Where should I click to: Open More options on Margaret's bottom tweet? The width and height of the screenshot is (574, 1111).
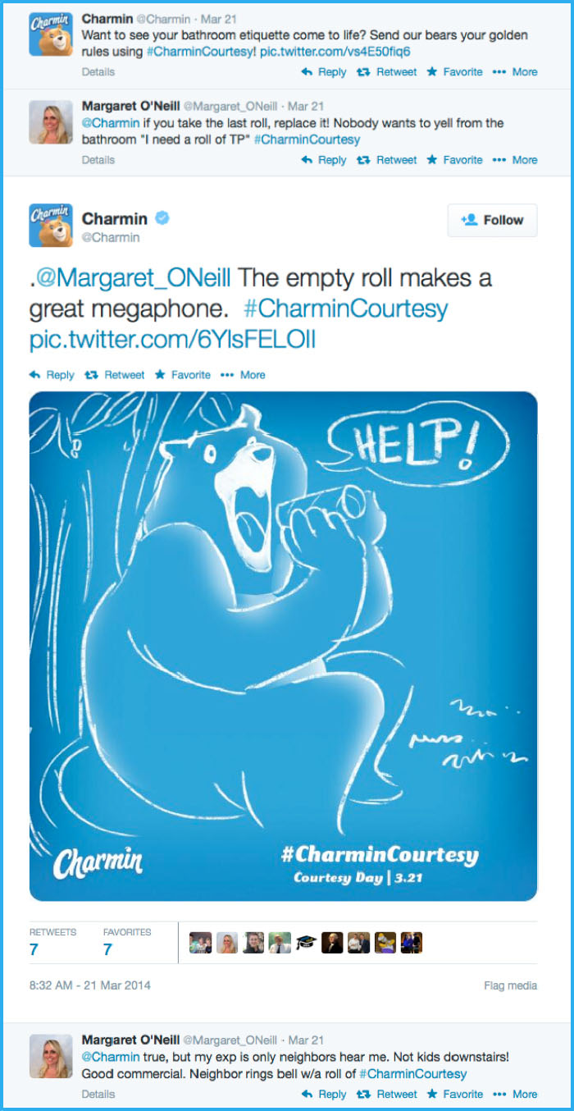(515, 1094)
